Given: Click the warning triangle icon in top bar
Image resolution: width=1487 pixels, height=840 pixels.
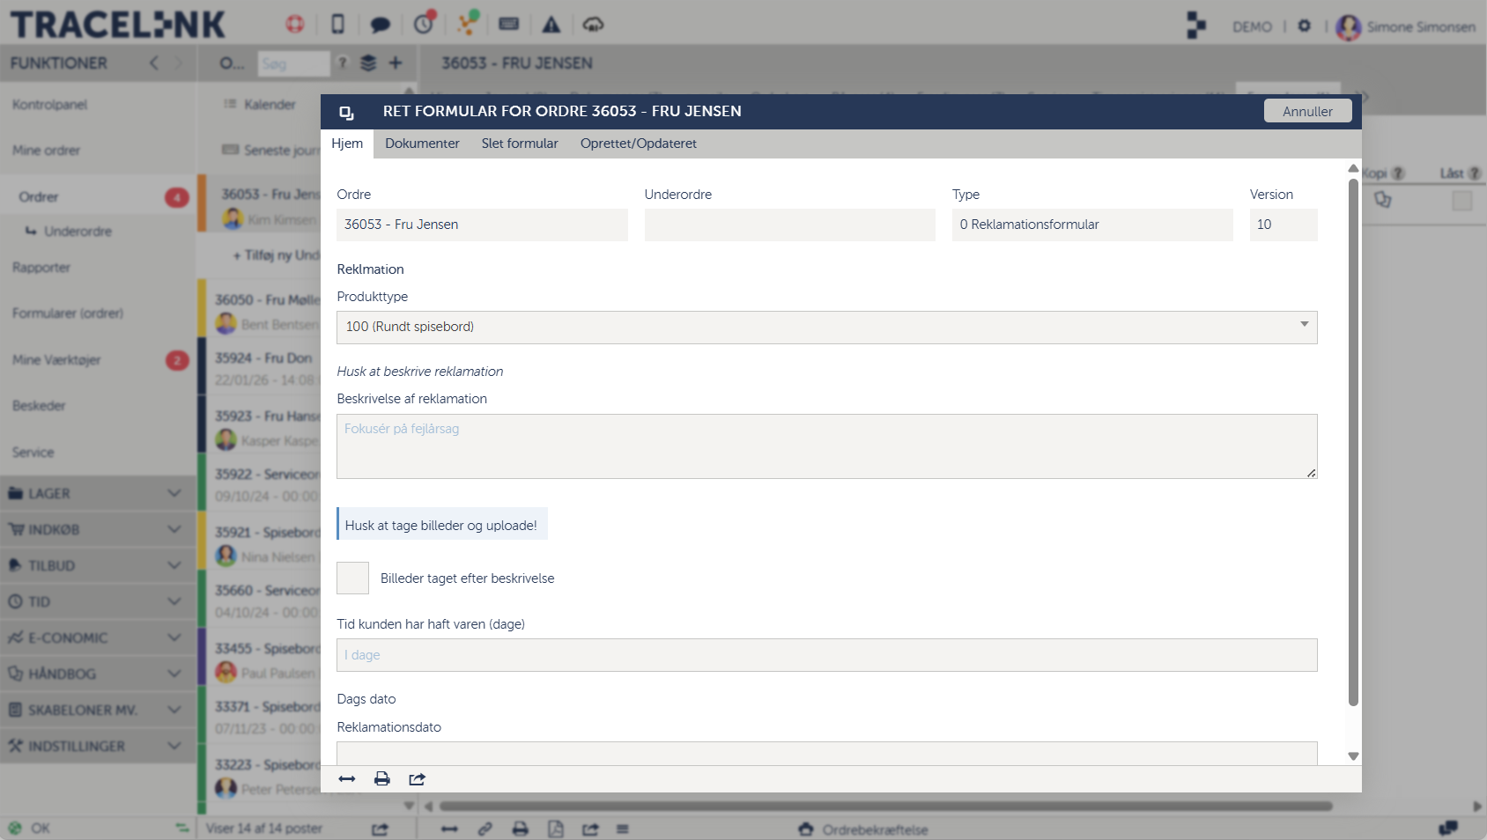Looking at the screenshot, I should (x=551, y=24).
